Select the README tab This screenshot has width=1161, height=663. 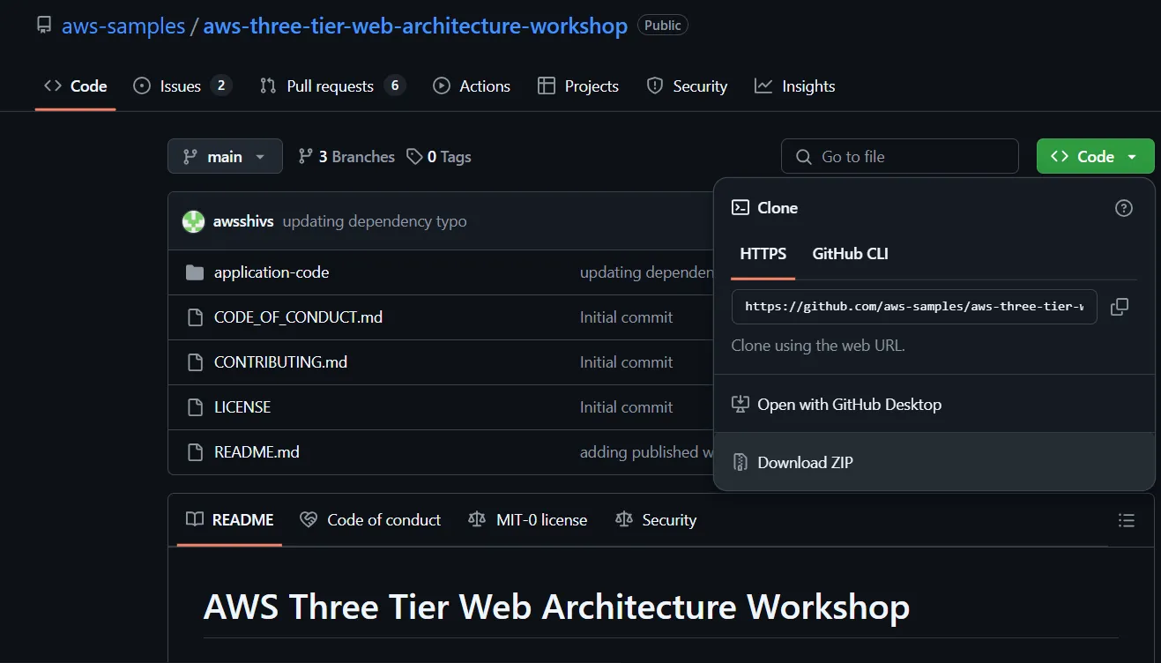(x=229, y=520)
